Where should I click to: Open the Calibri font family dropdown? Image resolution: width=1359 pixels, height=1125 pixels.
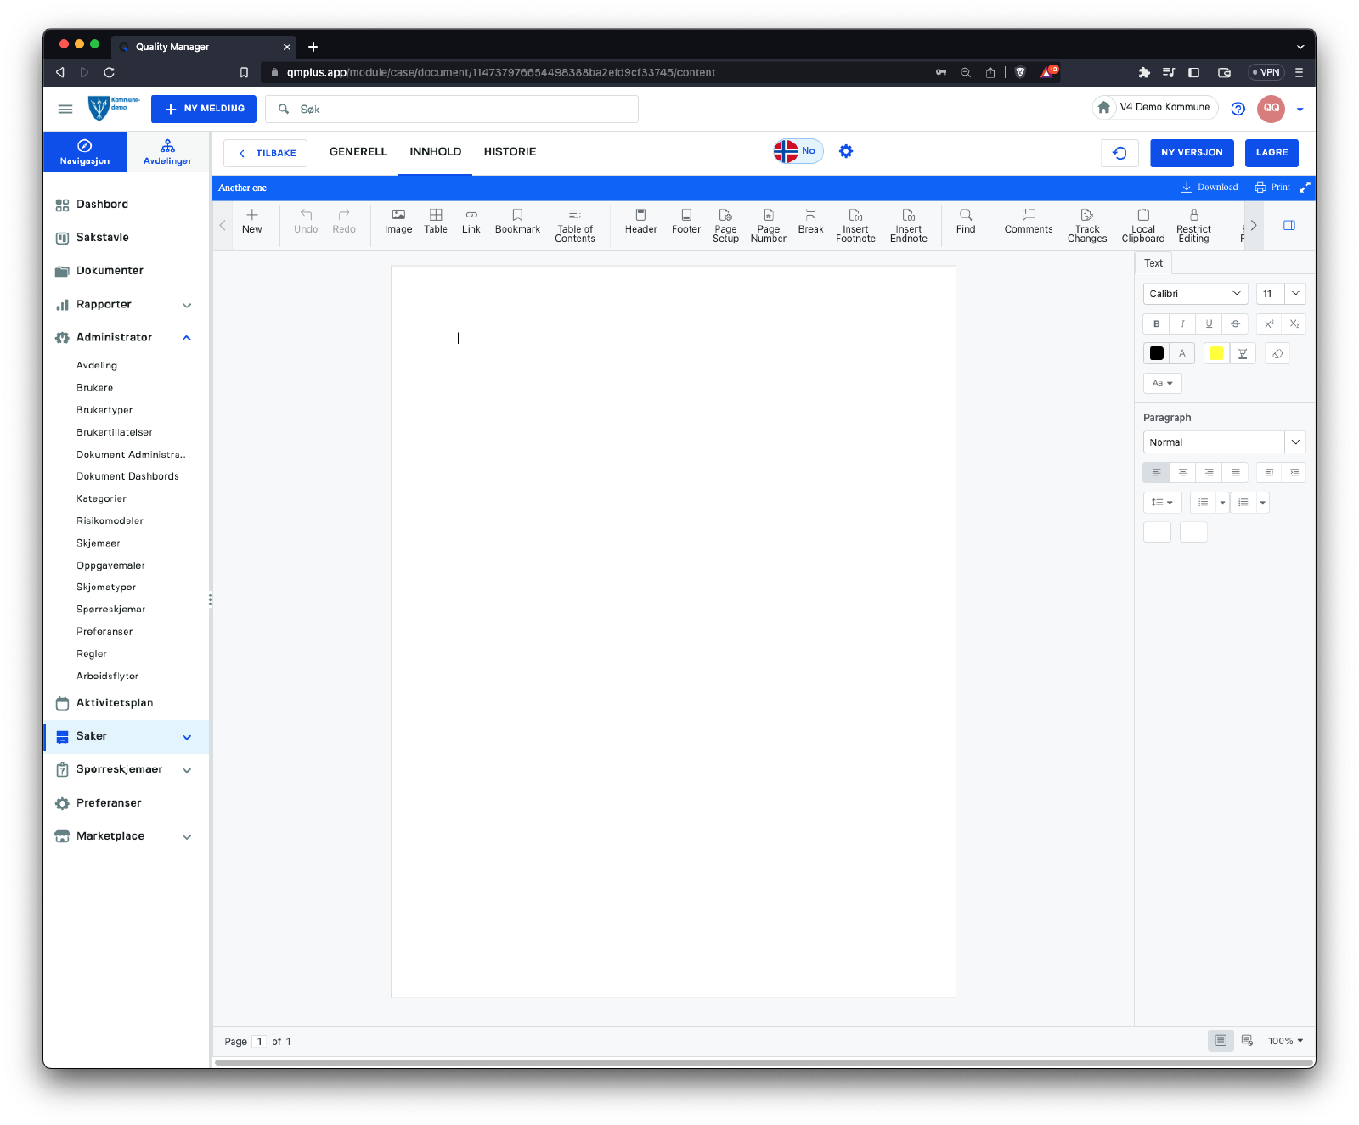(x=1237, y=294)
